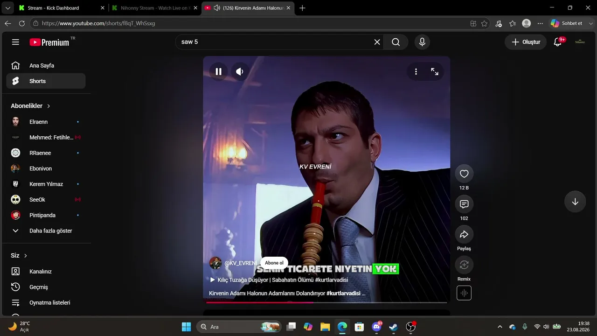Open the browser favorites list
Viewport: 597px width, 336px height.
513,23
